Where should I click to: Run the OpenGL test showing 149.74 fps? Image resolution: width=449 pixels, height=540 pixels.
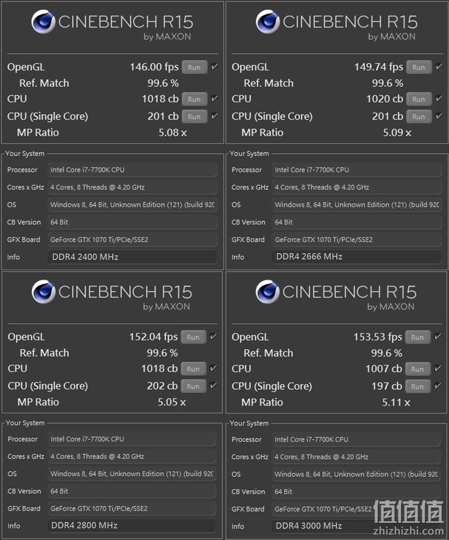419,67
